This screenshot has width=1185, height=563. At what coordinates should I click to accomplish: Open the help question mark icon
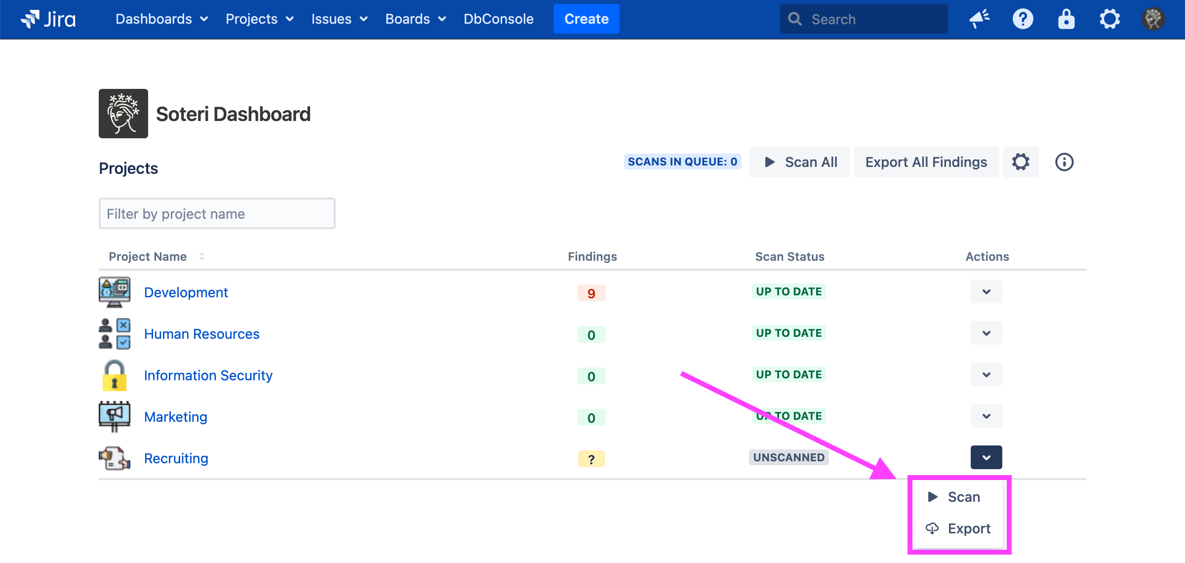click(1023, 19)
